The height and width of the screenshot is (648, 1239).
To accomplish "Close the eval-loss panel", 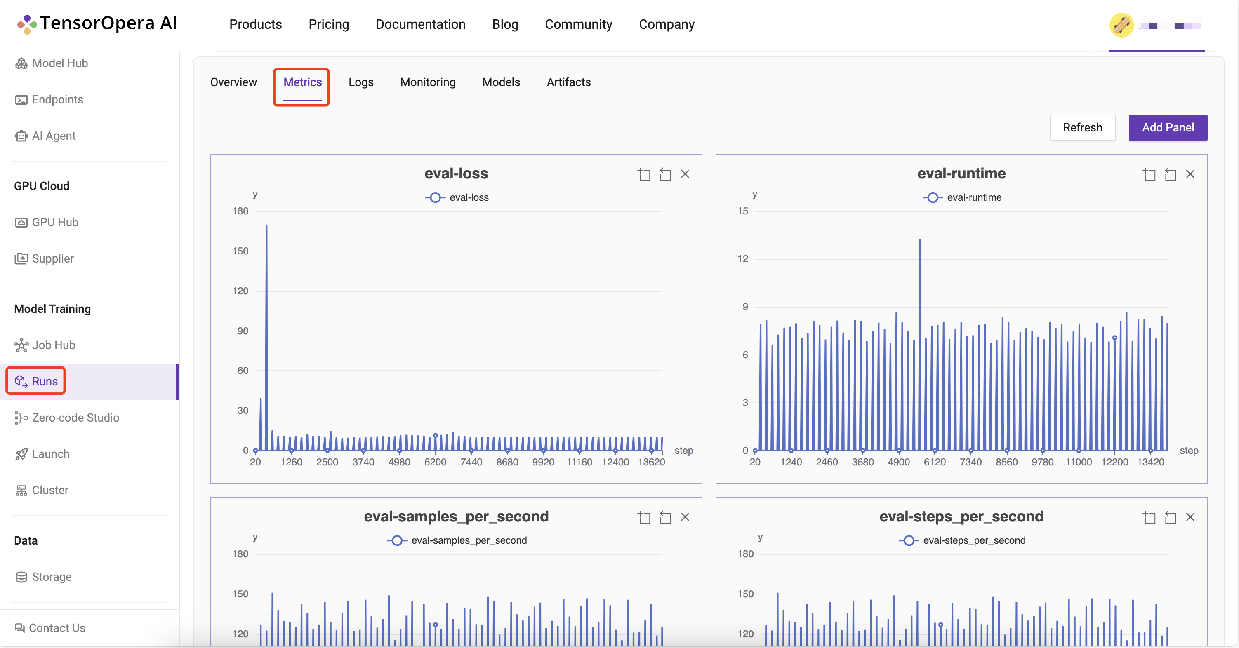I will click(x=685, y=174).
